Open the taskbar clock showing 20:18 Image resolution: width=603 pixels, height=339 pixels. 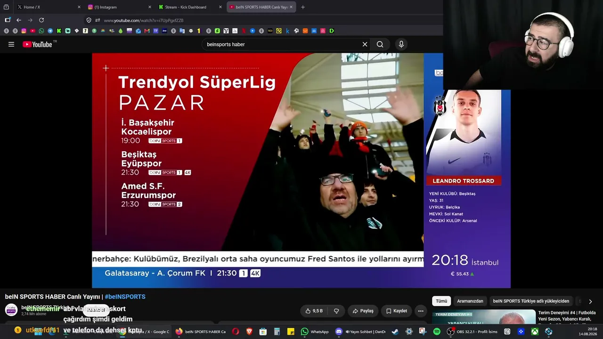(x=589, y=331)
